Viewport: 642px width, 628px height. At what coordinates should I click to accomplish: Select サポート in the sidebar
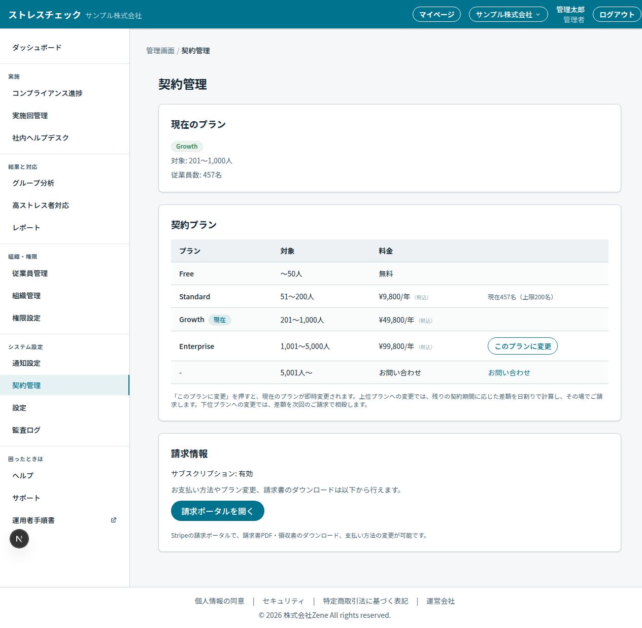pyautogui.click(x=64, y=498)
